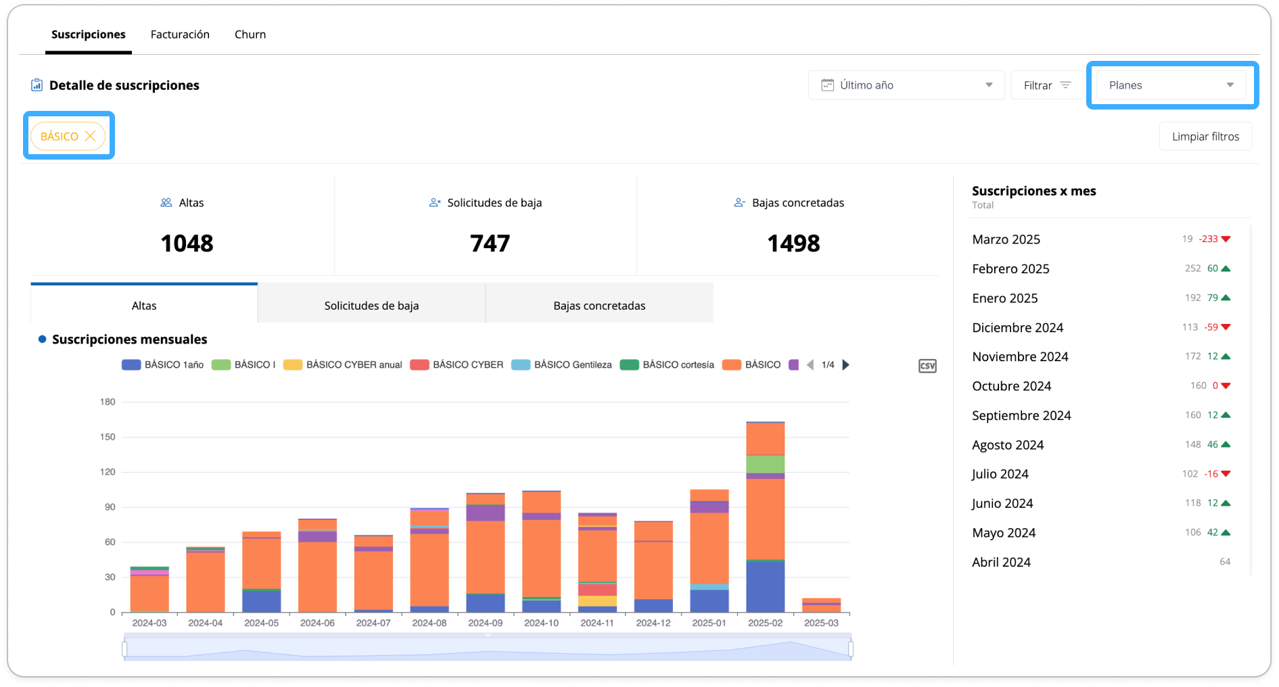Select the Abril 2024 row
This screenshot has height=687, width=1279.
pyautogui.click(x=1101, y=562)
